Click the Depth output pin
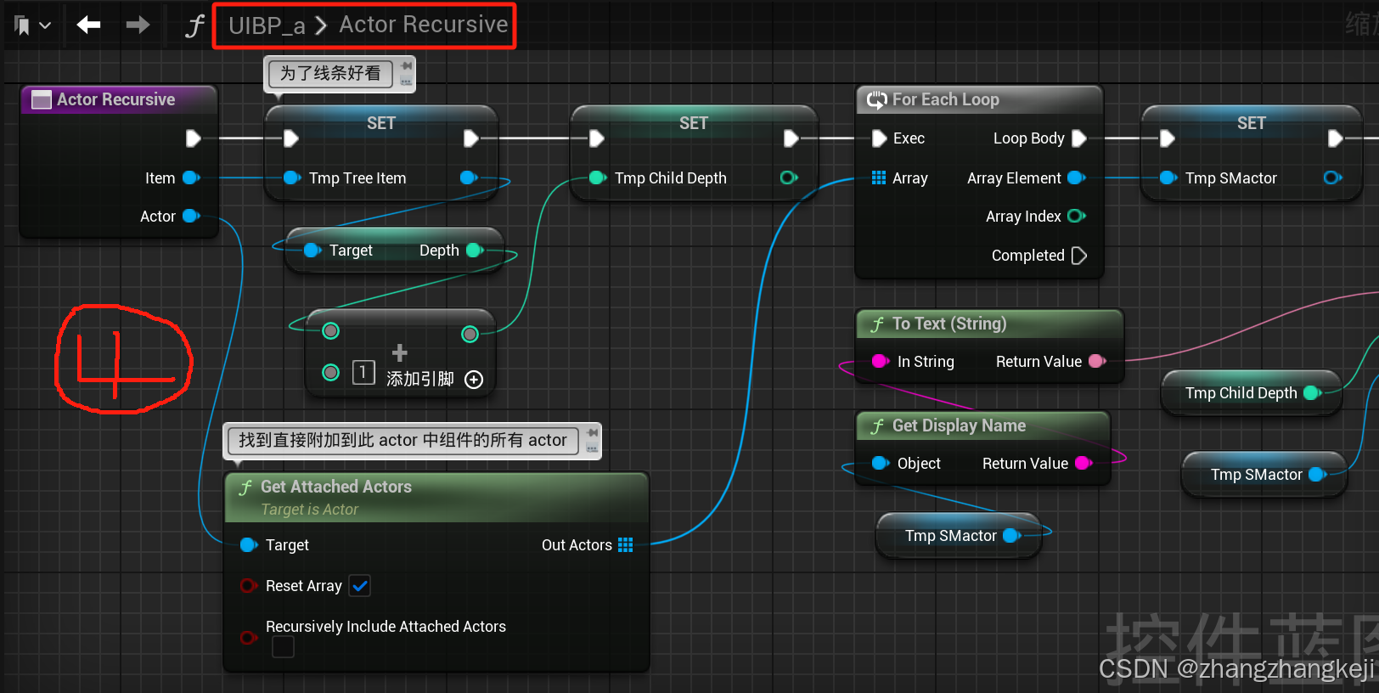 click(x=475, y=250)
